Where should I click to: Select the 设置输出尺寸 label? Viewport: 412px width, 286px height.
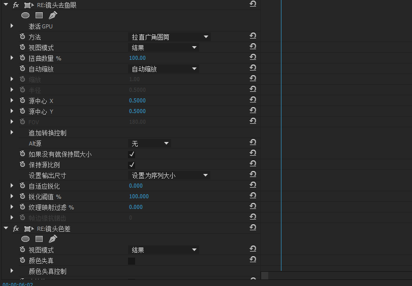[x=47, y=175]
